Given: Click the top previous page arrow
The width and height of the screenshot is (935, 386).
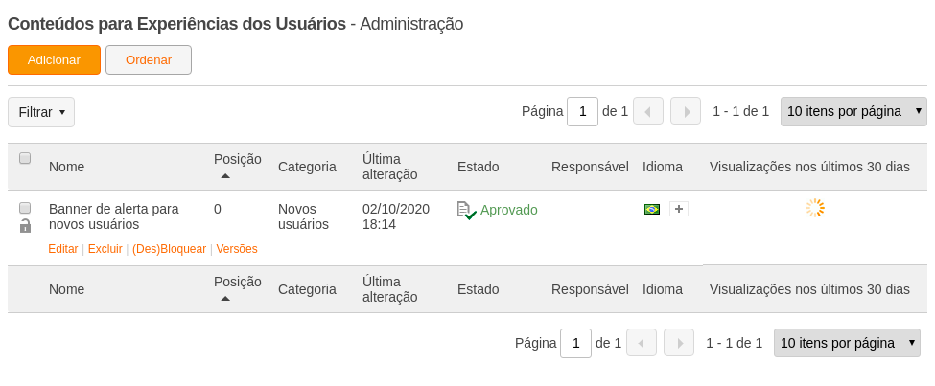Looking at the screenshot, I should [648, 111].
